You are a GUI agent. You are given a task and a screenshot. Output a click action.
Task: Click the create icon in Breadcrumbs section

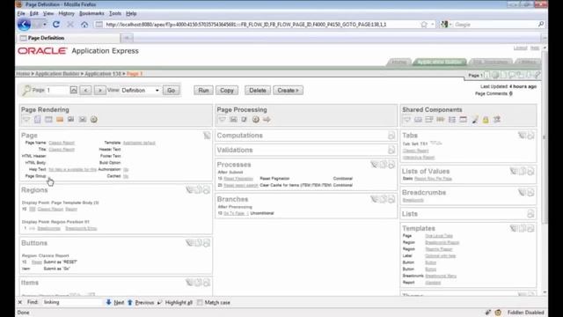(x=530, y=193)
